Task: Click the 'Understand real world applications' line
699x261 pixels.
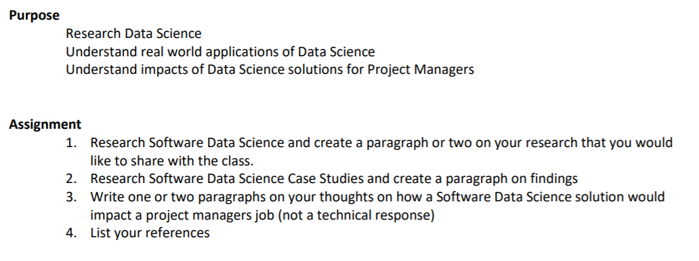Action: click(x=220, y=52)
